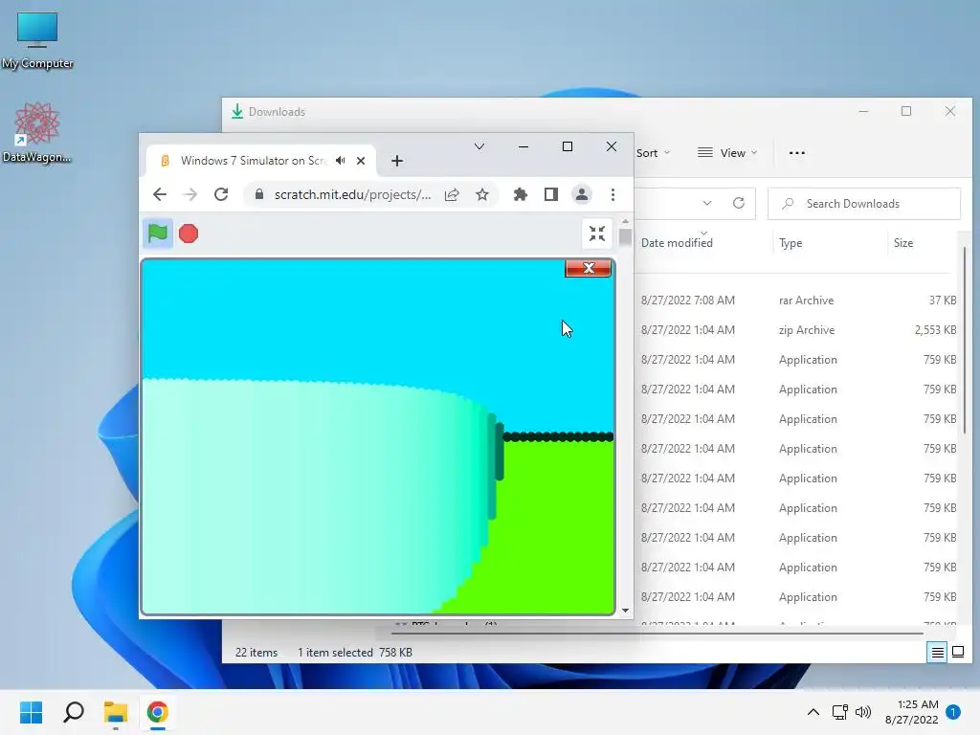
Task: Click the Downloads vertical scrollbar
Action: pos(965,340)
